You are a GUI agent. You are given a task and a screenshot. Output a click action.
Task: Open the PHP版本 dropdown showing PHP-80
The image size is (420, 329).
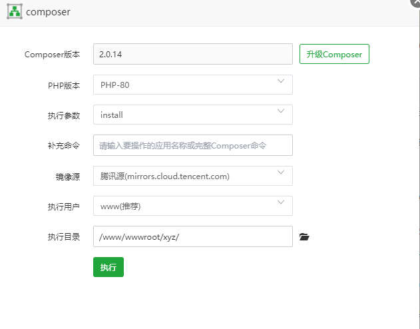point(193,85)
